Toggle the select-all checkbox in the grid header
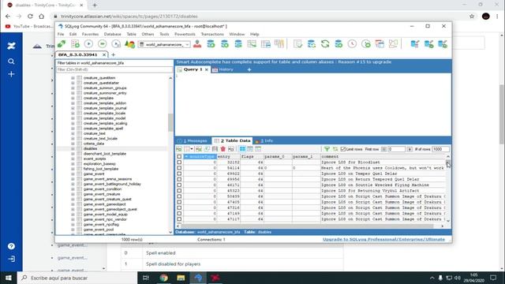 179,156
